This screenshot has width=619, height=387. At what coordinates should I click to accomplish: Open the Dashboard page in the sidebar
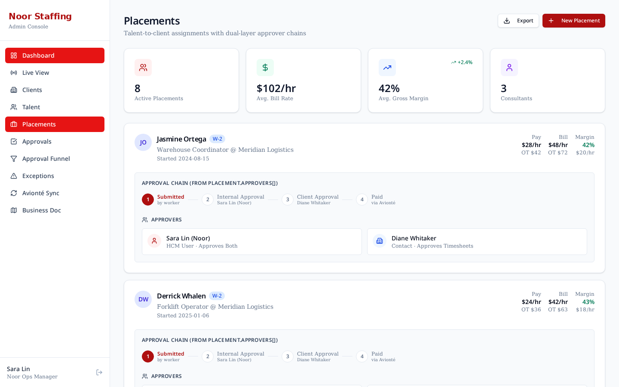pyautogui.click(x=55, y=55)
